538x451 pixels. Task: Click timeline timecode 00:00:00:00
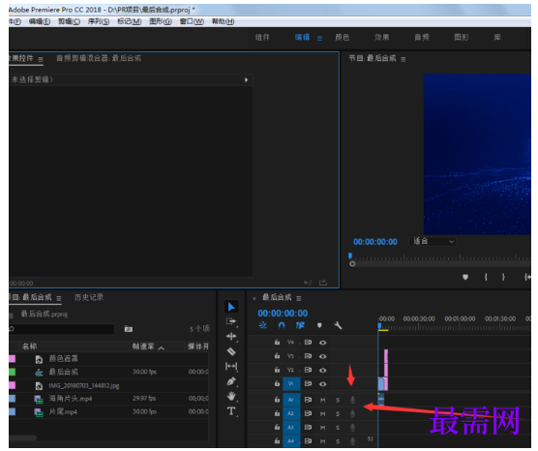(283, 313)
